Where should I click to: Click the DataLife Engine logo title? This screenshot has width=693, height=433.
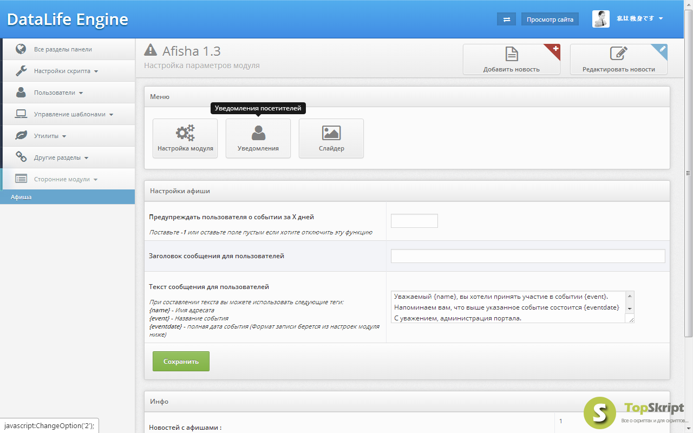(x=68, y=19)
